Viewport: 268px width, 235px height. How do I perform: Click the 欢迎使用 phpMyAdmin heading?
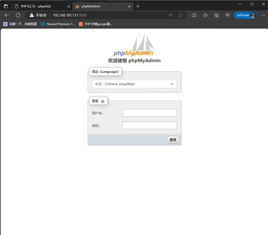[134, 61]
